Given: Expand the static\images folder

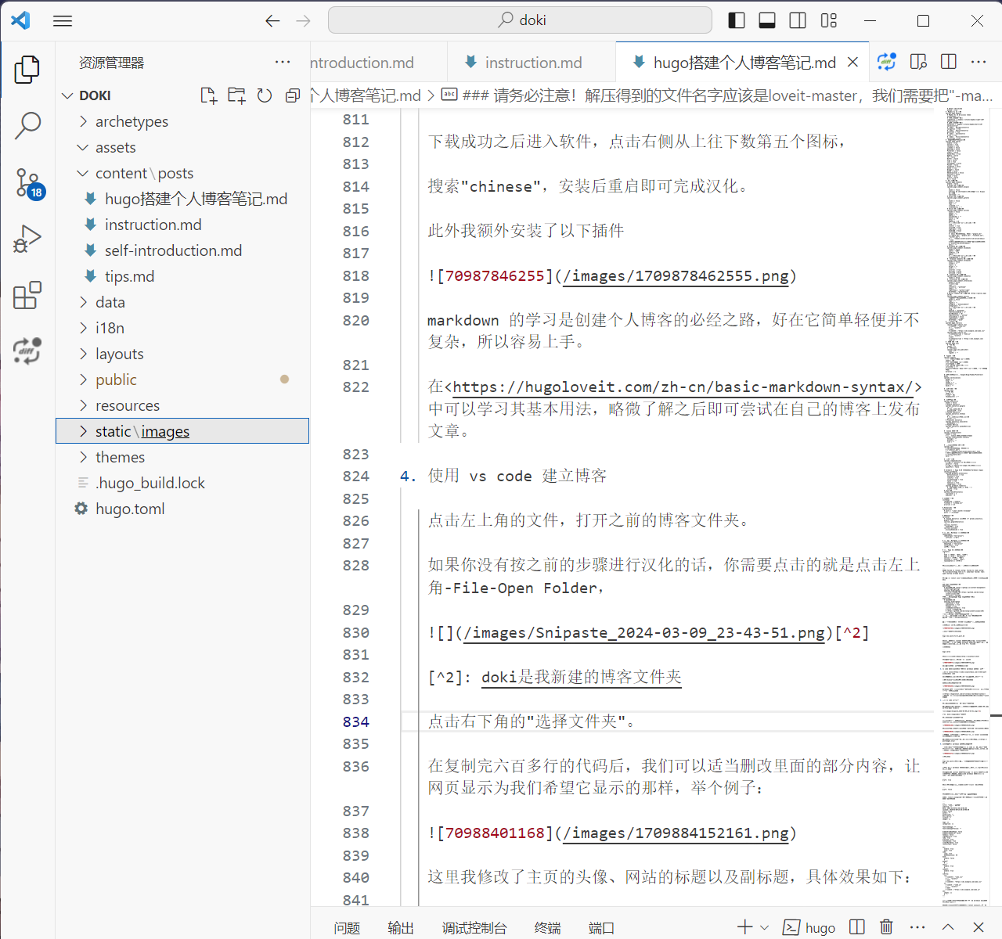Looking at the screenshot, I should click(182, 431).
